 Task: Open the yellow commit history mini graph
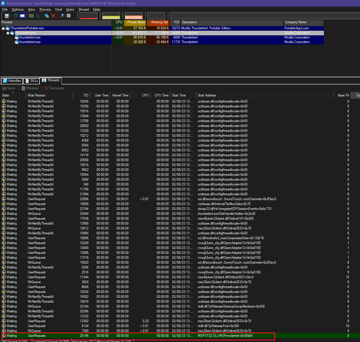point(111,16)
